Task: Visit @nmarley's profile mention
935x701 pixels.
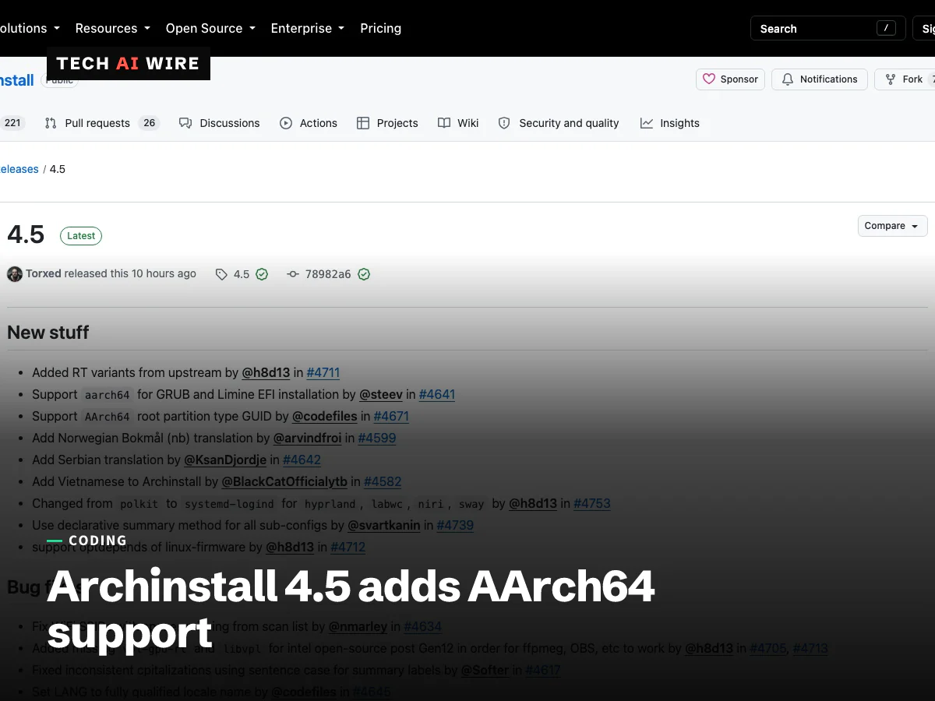Action: click(x=358, y=626)
